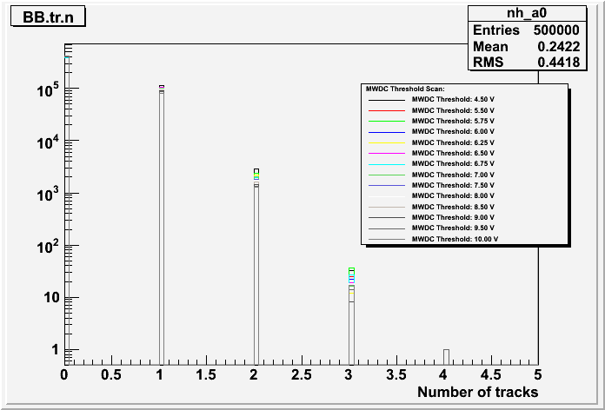
Task: Select legend entry MWDC Threshold: 6.50 V
Action: coord(453,153)
